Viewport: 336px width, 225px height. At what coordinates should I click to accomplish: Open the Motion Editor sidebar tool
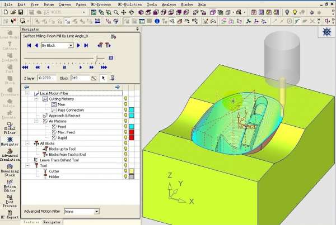pos(10,185)
